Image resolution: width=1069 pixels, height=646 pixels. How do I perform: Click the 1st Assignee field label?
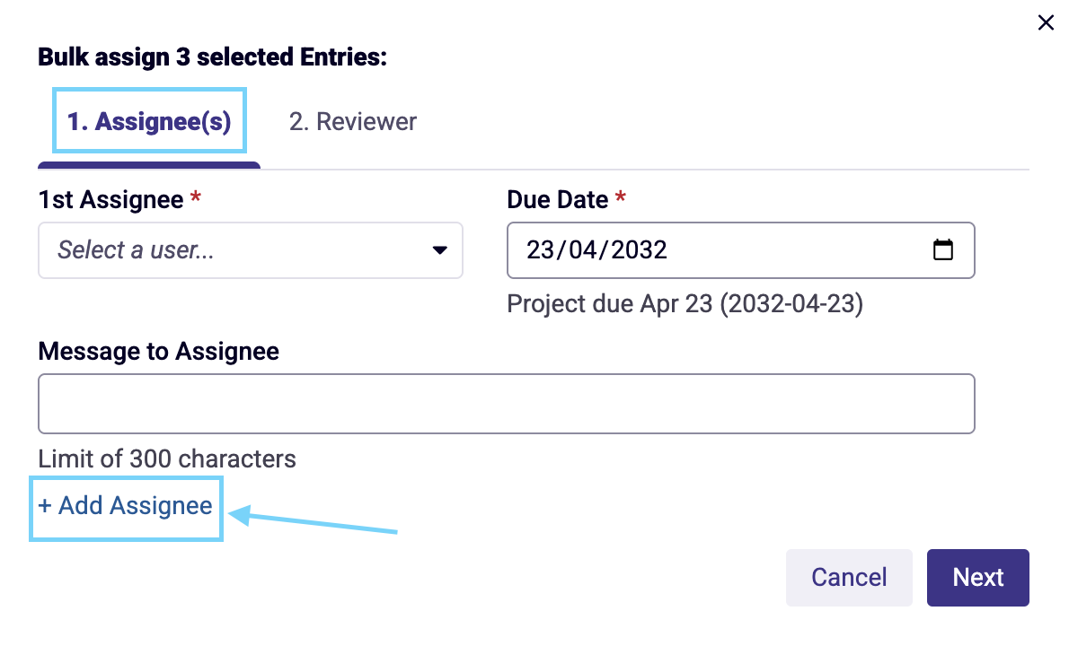coord(110,199)
